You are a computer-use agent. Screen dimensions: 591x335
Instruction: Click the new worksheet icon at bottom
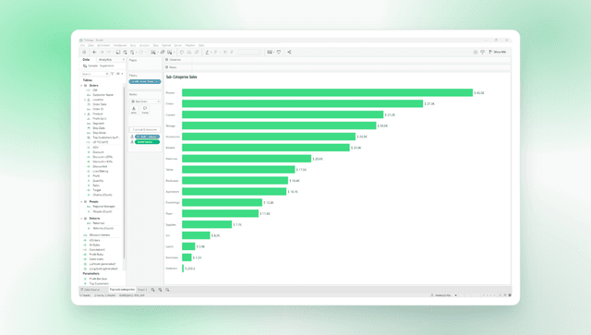[x=152, y=290]
